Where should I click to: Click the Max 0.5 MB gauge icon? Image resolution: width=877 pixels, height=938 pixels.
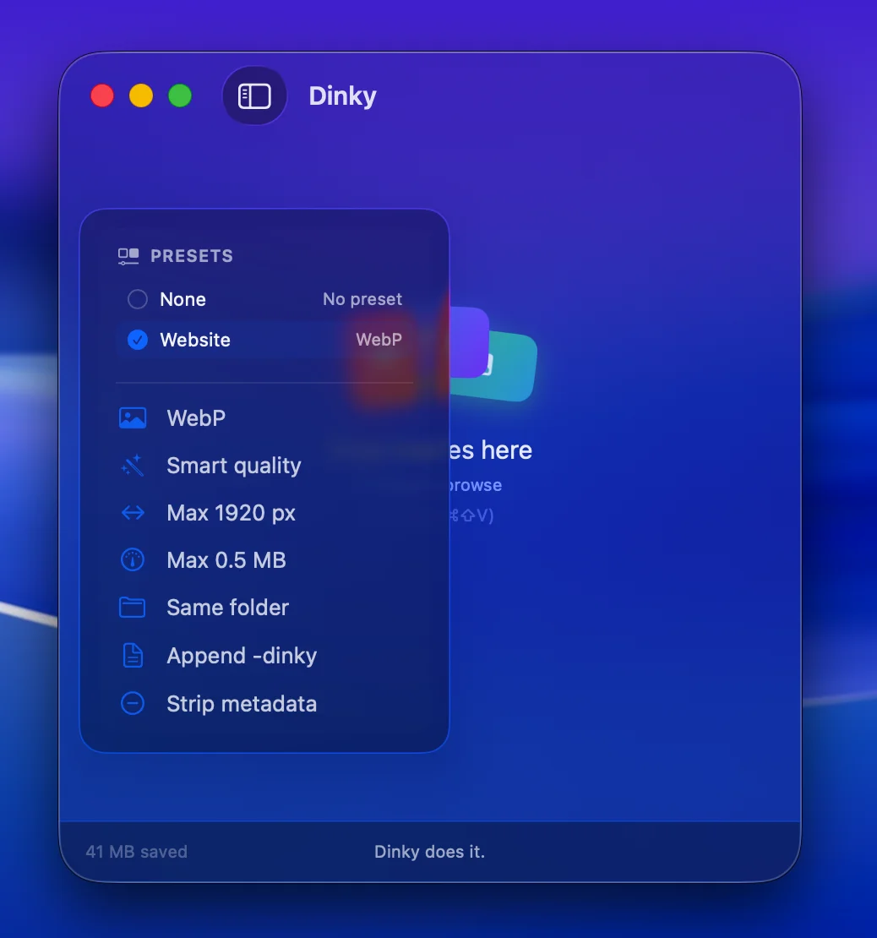tap(133, 559)
